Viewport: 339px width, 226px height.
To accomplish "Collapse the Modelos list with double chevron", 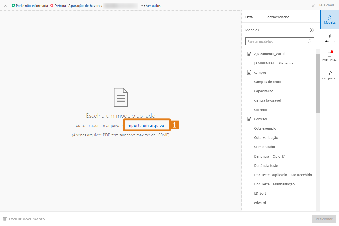I will [x=312, y=30].
